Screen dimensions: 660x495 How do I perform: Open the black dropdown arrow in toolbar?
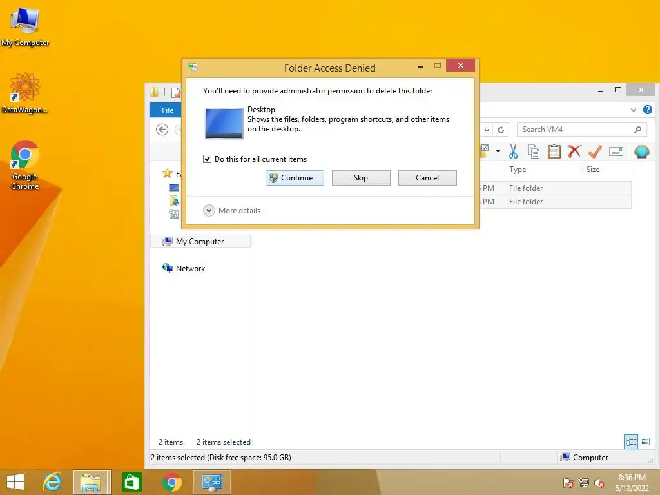click(498, 151)
